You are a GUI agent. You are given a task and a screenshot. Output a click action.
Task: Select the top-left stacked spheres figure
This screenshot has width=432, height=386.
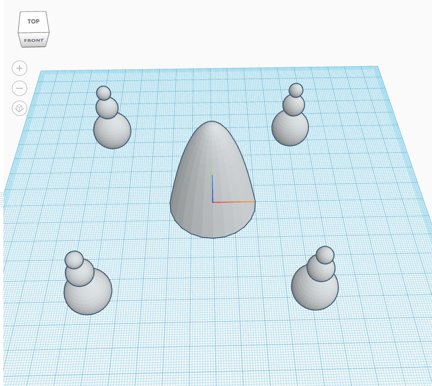tap(112, 118)
